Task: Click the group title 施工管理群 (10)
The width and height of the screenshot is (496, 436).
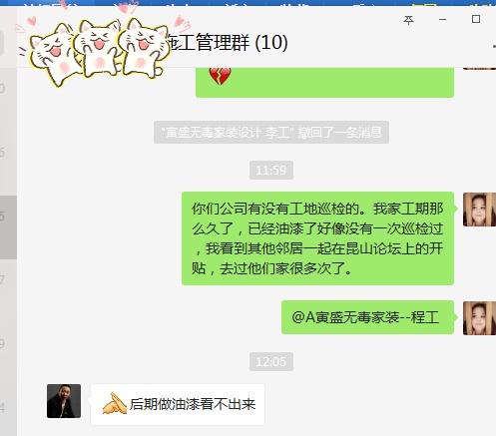Action: 229,43
